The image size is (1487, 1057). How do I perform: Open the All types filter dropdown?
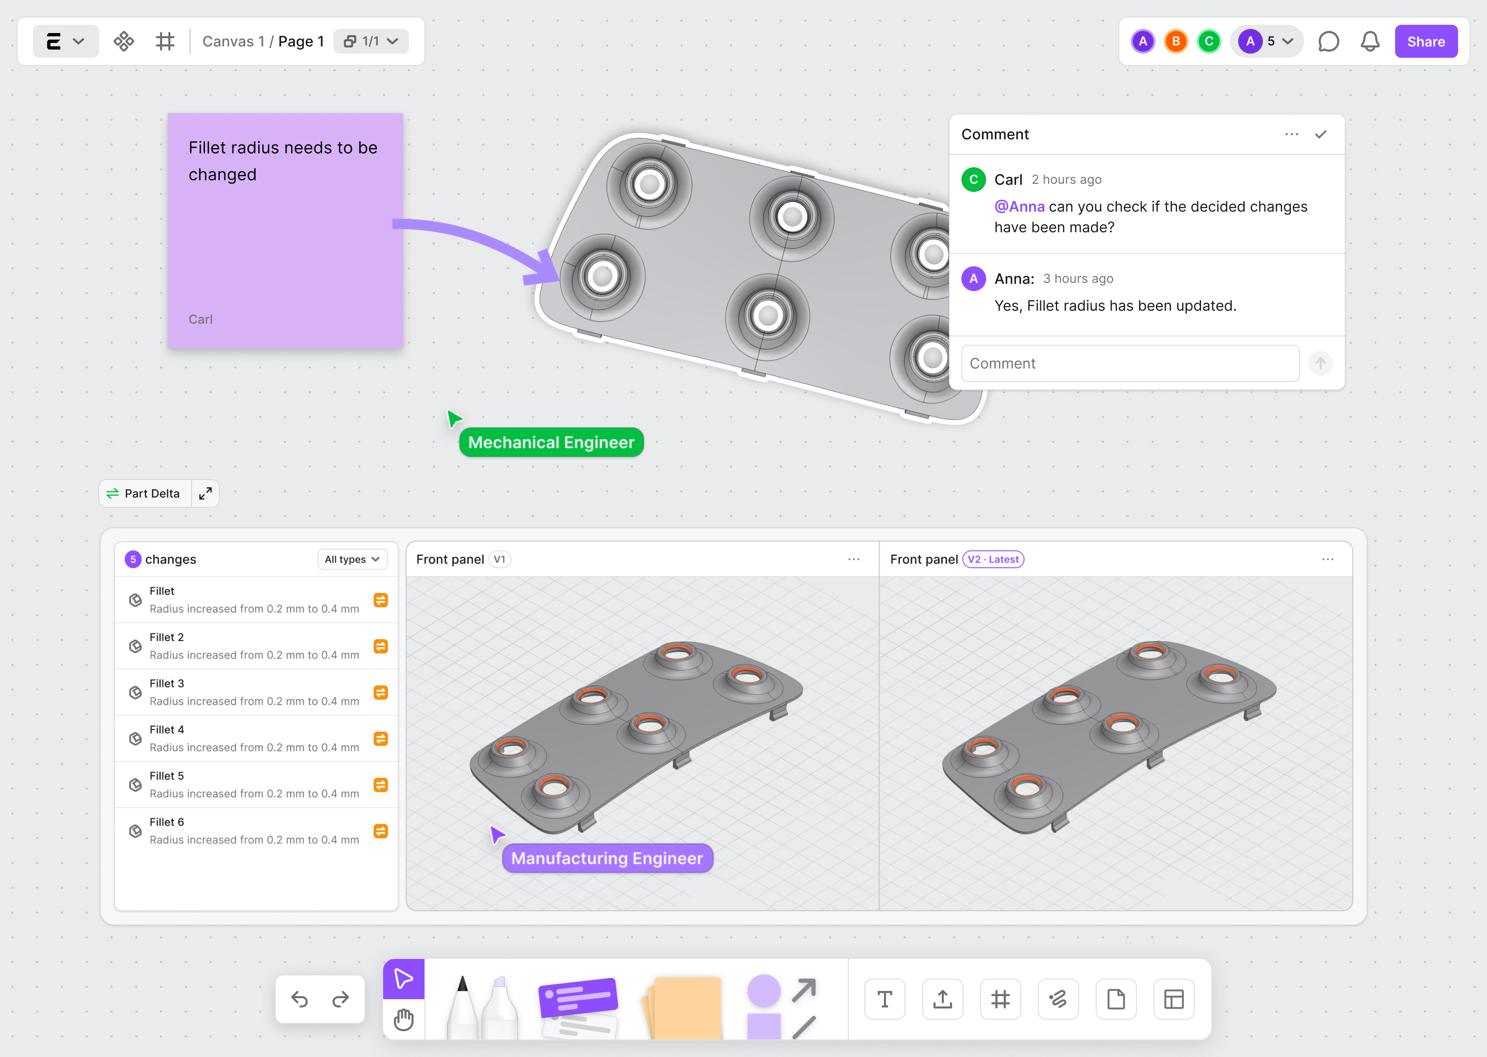(352, 559)
